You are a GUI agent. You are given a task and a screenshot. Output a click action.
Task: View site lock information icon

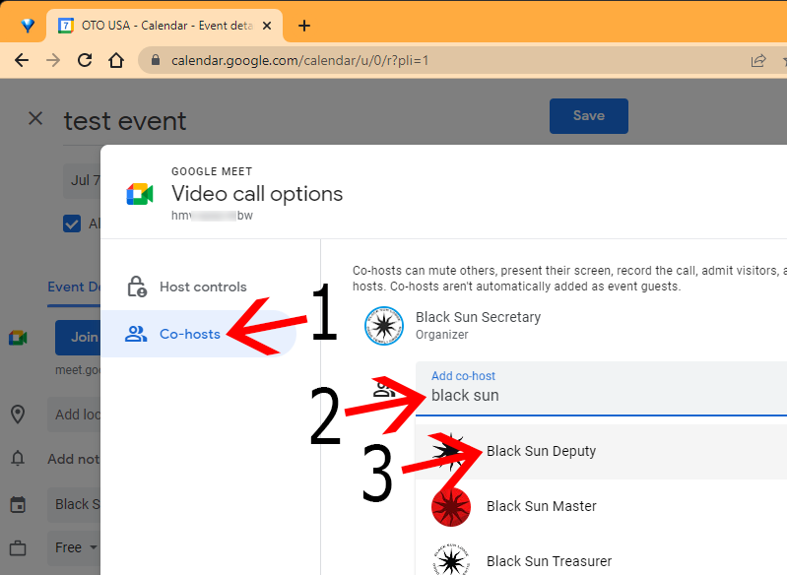[x=156, y=61]
